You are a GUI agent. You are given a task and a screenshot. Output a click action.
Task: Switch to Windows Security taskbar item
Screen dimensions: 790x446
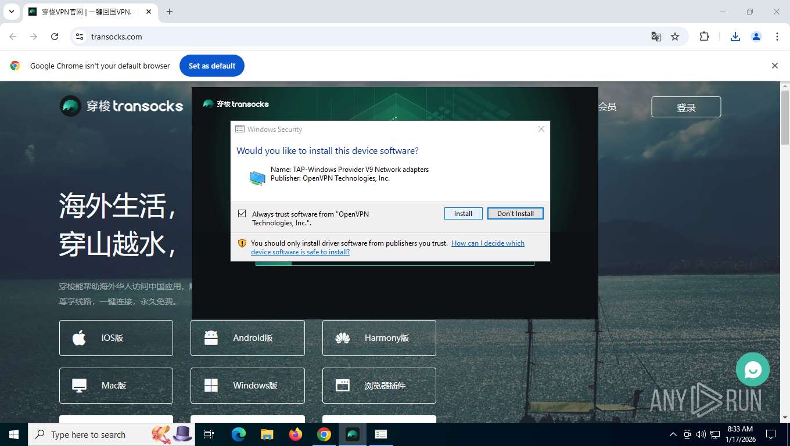(x=381, y=434)
